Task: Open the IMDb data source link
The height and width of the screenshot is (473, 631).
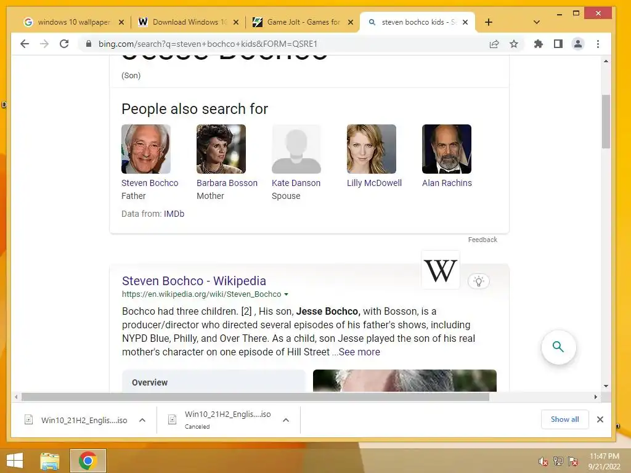Action: pos(174,214)
